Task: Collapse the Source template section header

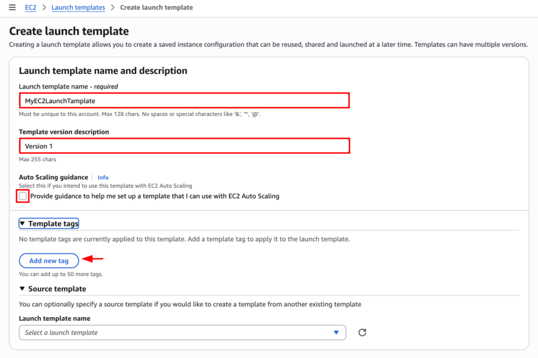Action: point(57,289)
